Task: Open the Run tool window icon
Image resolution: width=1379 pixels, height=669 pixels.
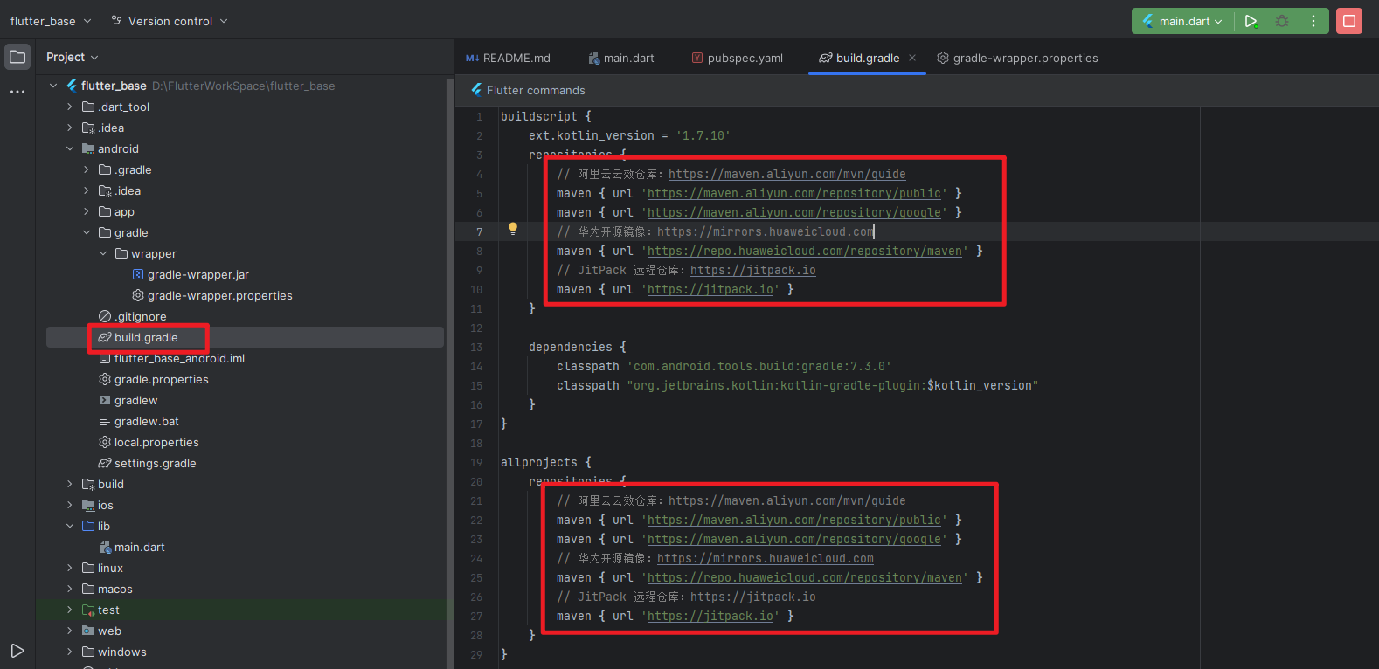Action: [x=17, y=651]
